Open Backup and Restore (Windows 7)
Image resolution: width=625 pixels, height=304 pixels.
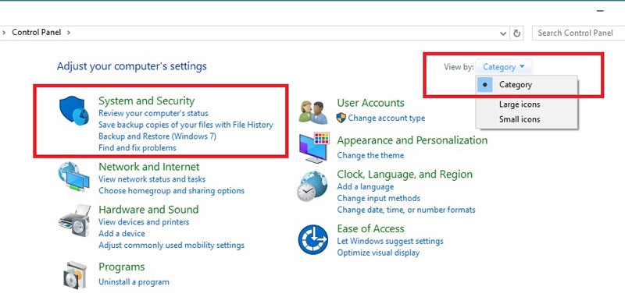click(158, 136)
